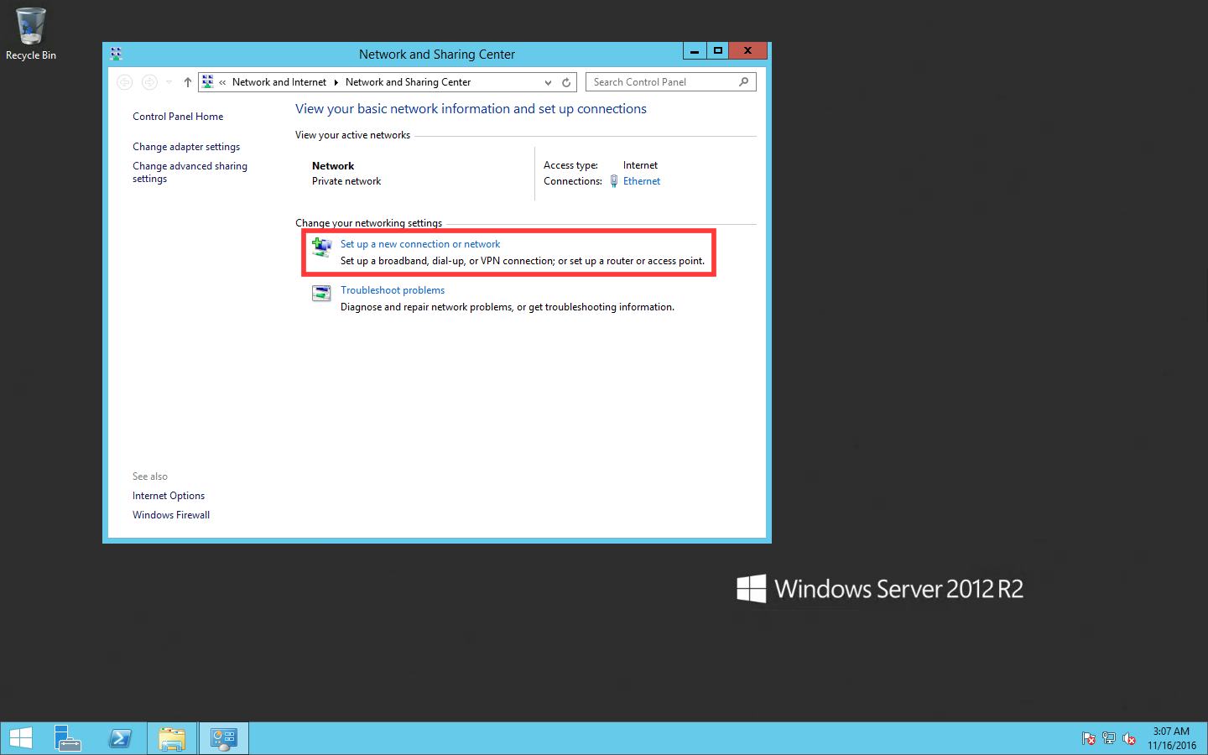Click the Network name label

pos(333,166)
